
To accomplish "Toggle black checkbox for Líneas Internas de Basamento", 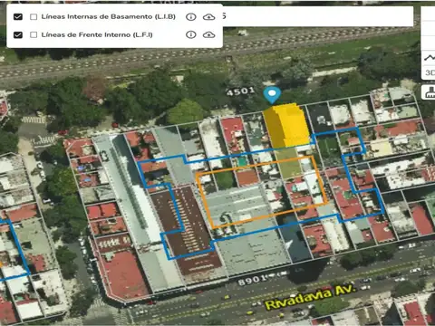I will point(18,17).
